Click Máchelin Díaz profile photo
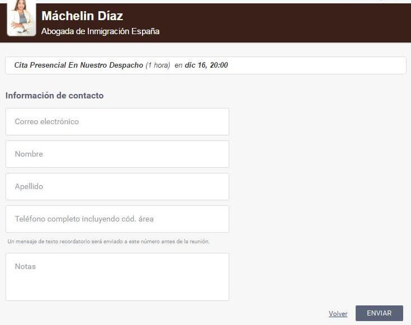The image size is (411, 325). tap(21, 18)
